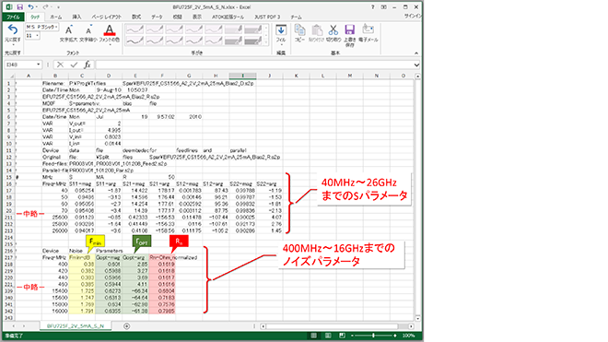Switch to Normal view in status bar

click(x=314, y=336)
